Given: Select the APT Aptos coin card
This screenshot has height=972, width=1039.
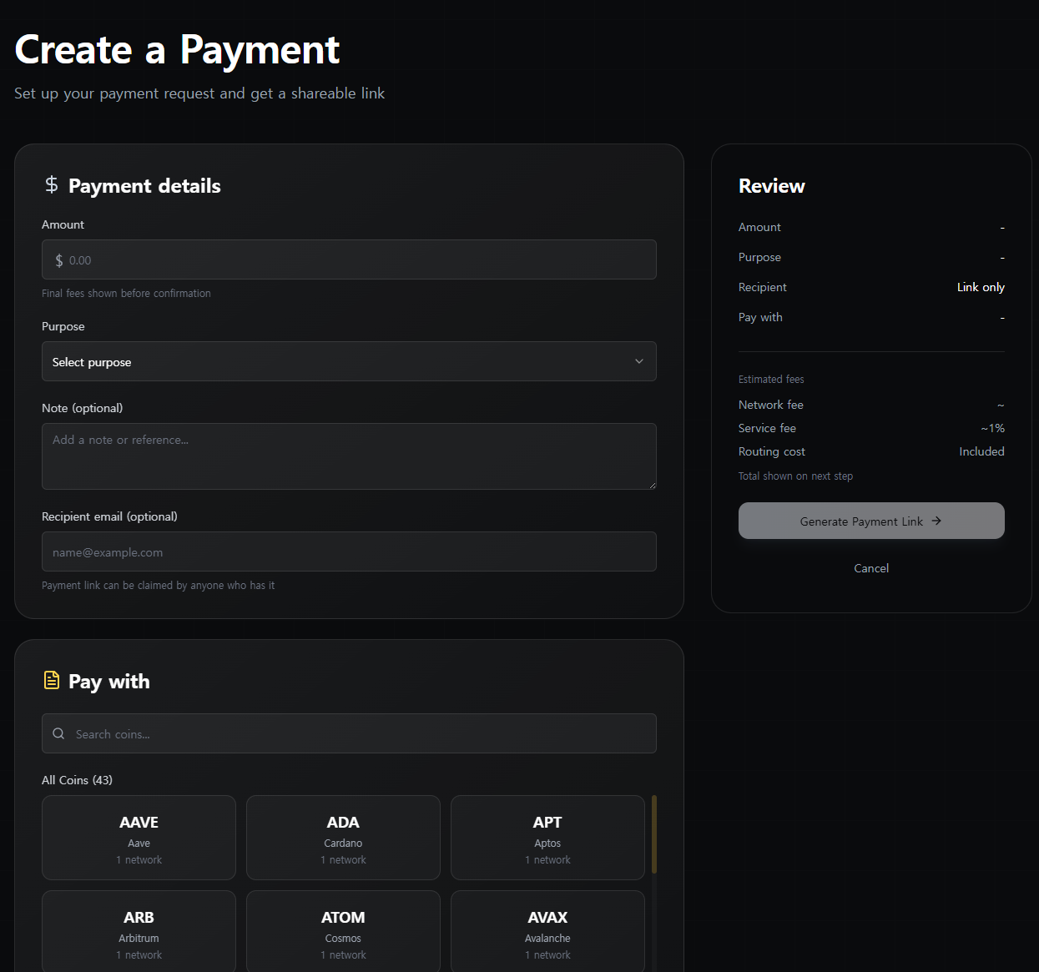Looking at the screenshot, I should tap(547, 838).
